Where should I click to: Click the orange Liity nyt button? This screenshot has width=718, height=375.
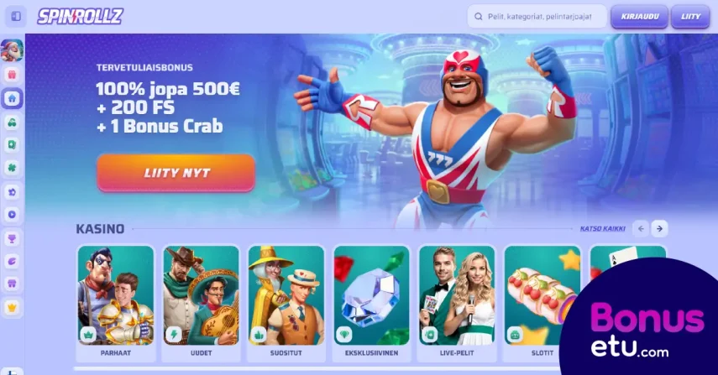pos(176,173)
